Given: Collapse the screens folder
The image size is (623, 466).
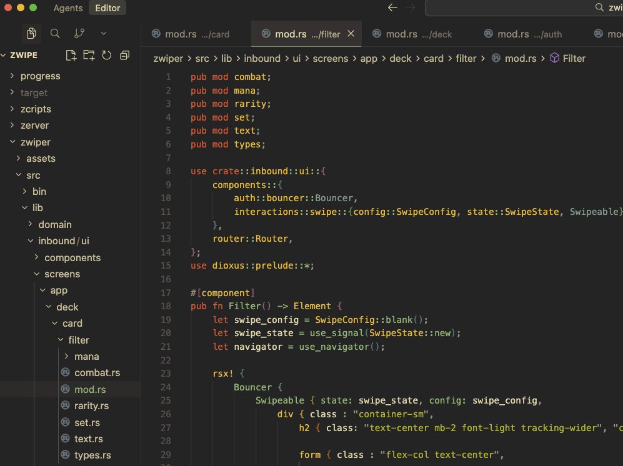Looking at the screenshot, I should click(x=36, y=274).
